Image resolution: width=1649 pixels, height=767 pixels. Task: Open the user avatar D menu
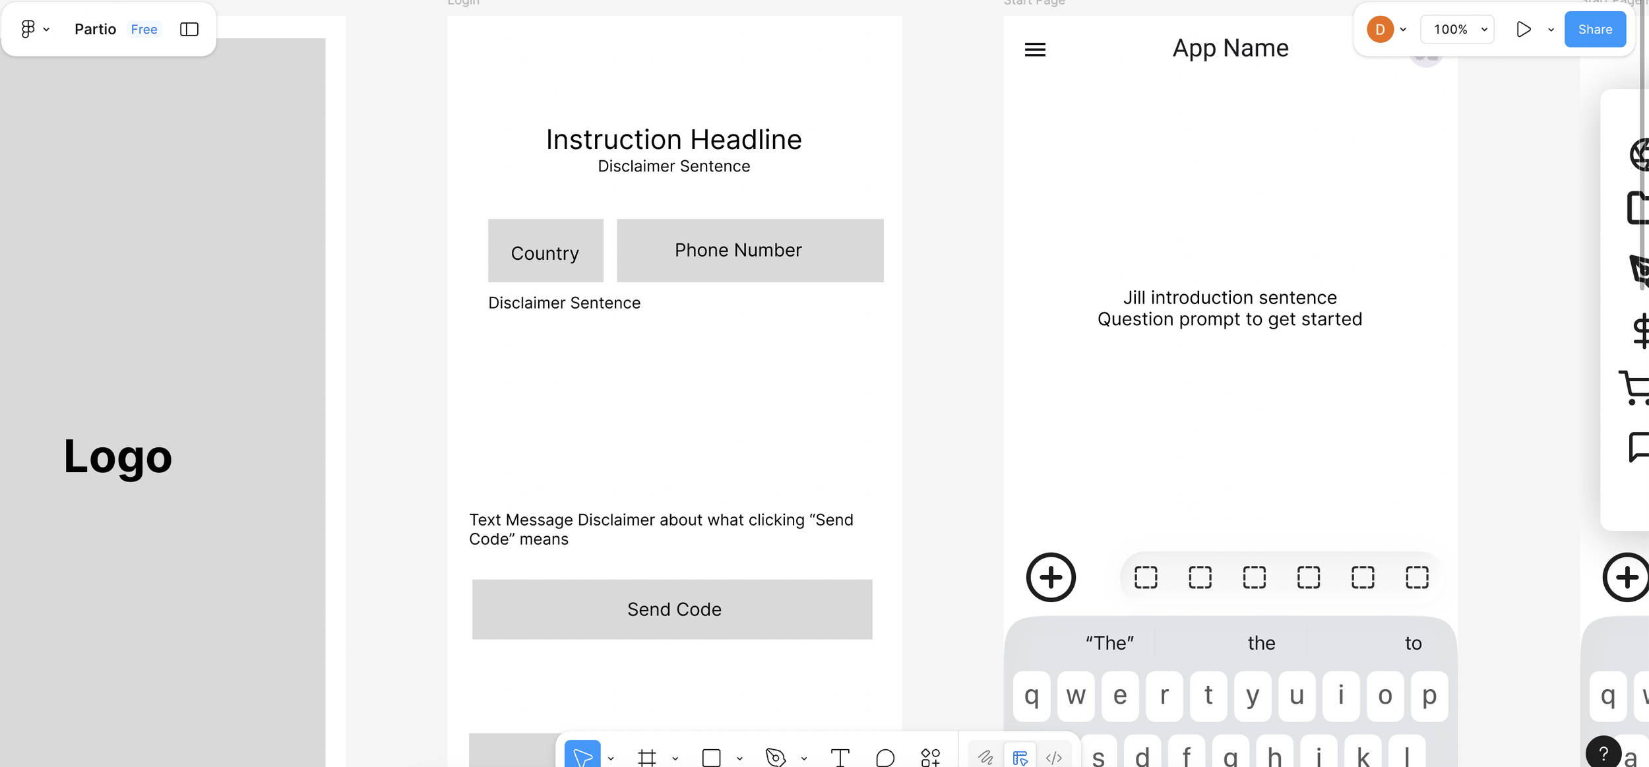coord(1380,29)
